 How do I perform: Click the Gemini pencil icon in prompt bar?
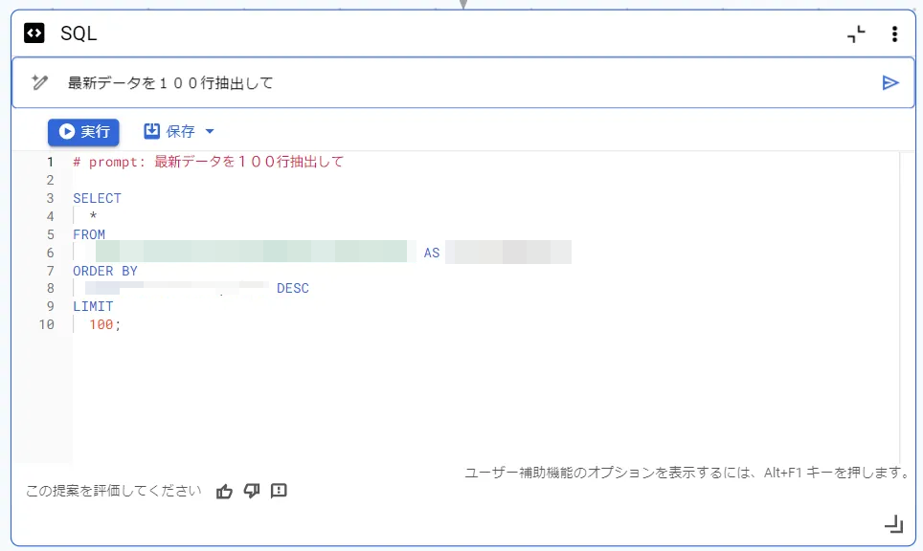[38, 82]
